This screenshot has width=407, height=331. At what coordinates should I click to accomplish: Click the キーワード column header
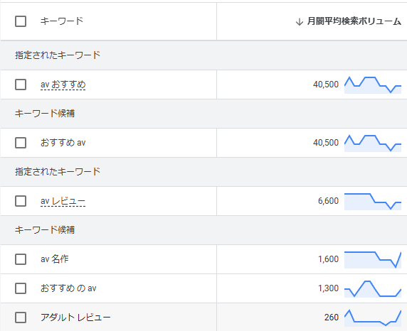(x=62, y=21)
